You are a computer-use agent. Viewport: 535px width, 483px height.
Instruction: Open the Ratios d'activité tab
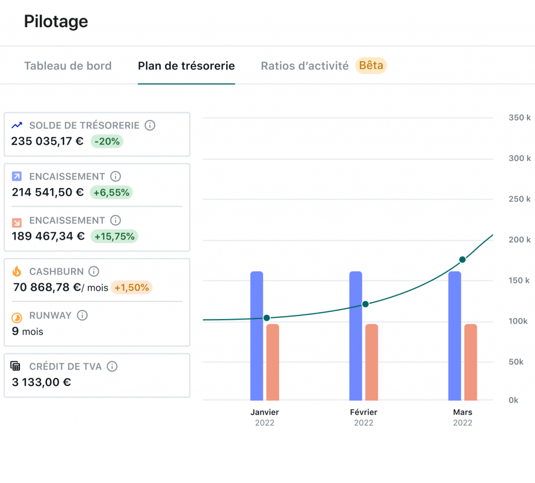tap(305, 66)
